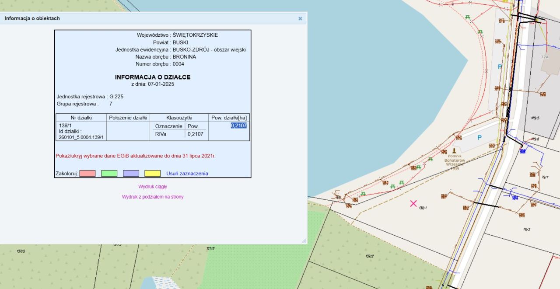Click the Pomnik Bohaterów Września monument icon
The height and width of the screenshot is (289, 560).
(454, 151)
